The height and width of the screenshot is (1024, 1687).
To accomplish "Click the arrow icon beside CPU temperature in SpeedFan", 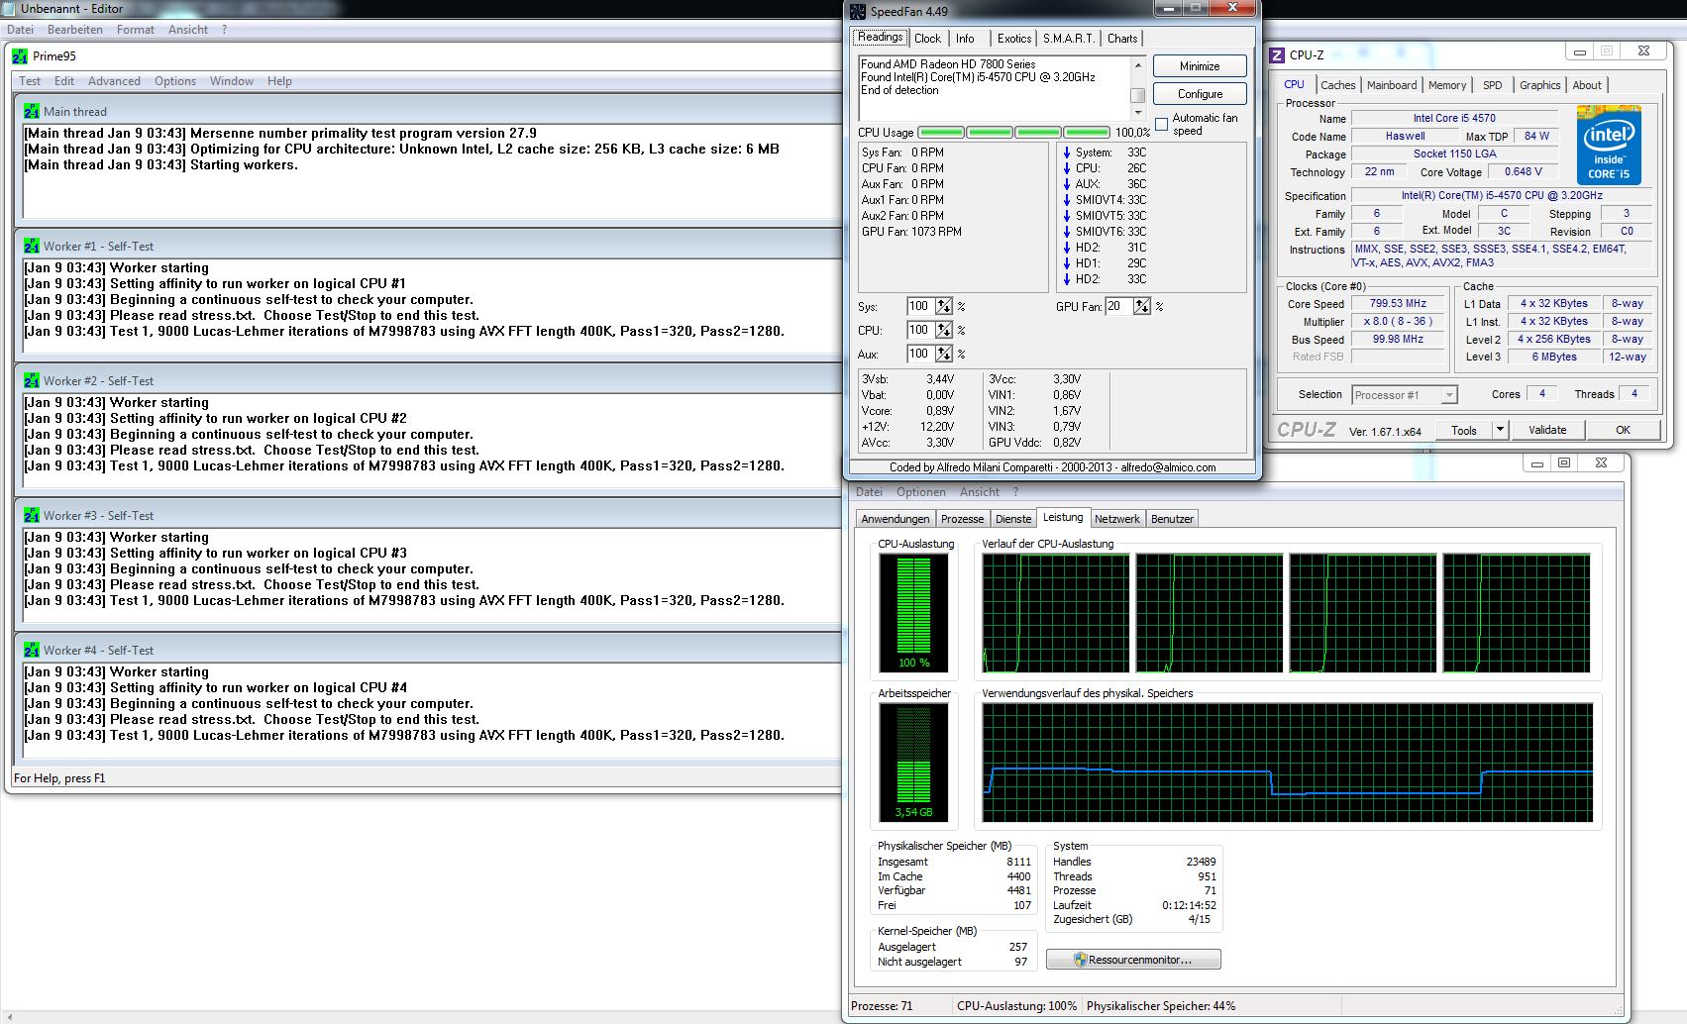I will point(1067,168).
